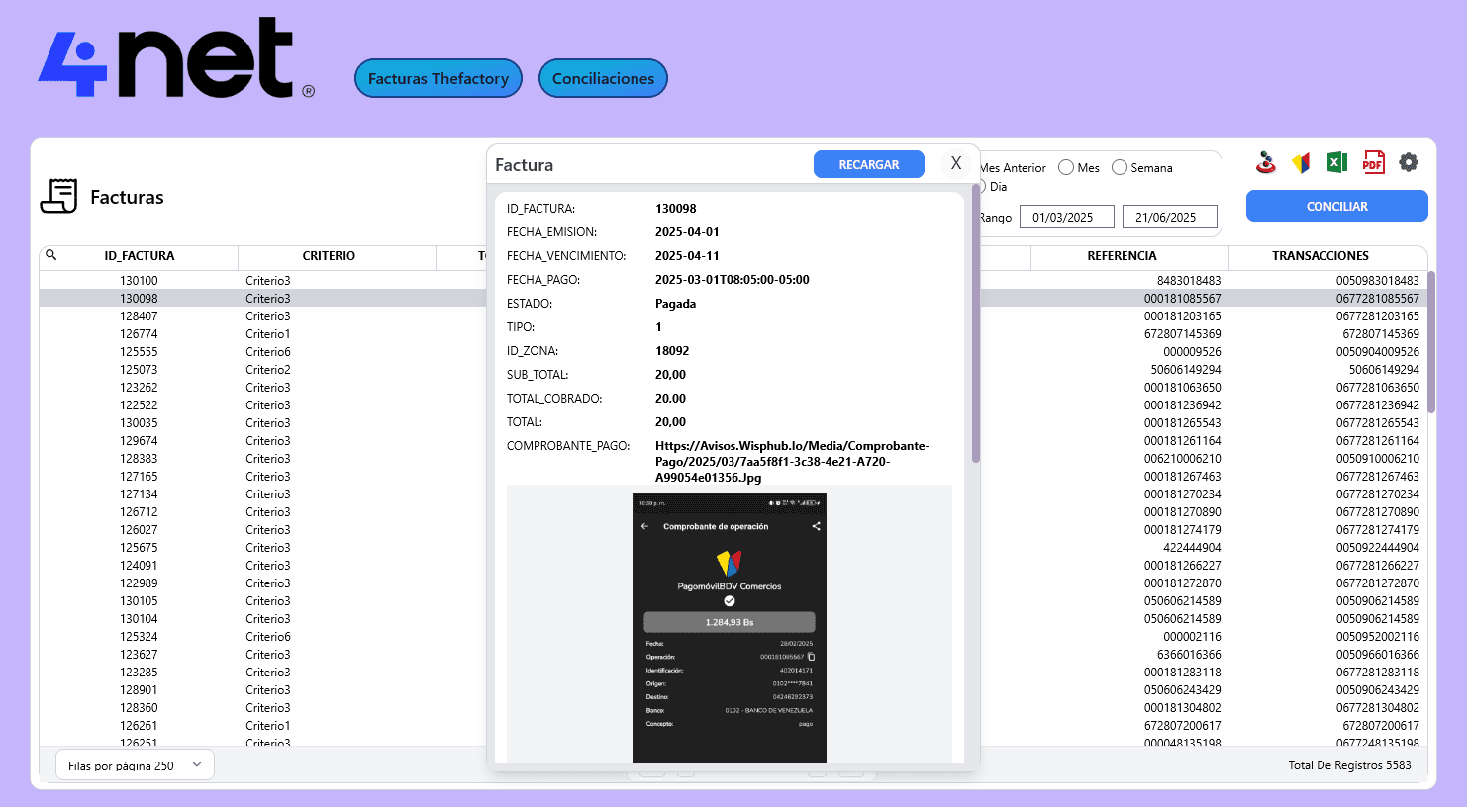Sort by the REFERENCIA column header
1467x807 pixels.
[1121, 256]
